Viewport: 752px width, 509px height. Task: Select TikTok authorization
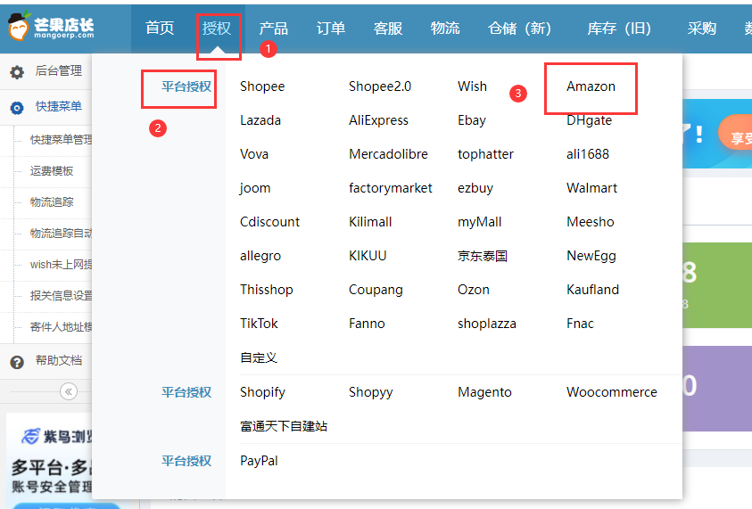pyautogui.click(x=259, y=324)
